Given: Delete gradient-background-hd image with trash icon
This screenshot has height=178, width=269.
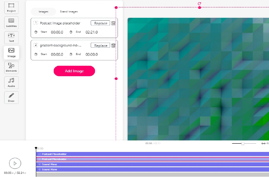Looking at the screenshot, I should tap(113, 46).
